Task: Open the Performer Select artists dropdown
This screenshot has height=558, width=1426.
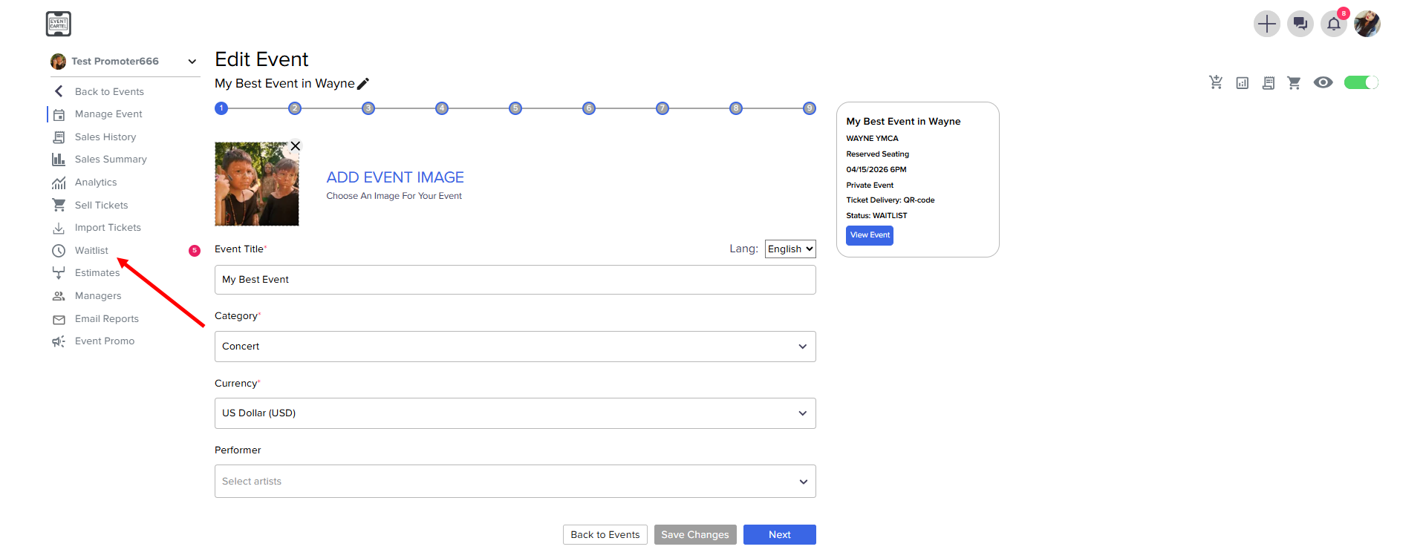Action: (x=515, y=482)
